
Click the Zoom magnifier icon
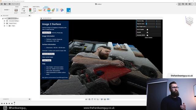click(x=95, y=99)
